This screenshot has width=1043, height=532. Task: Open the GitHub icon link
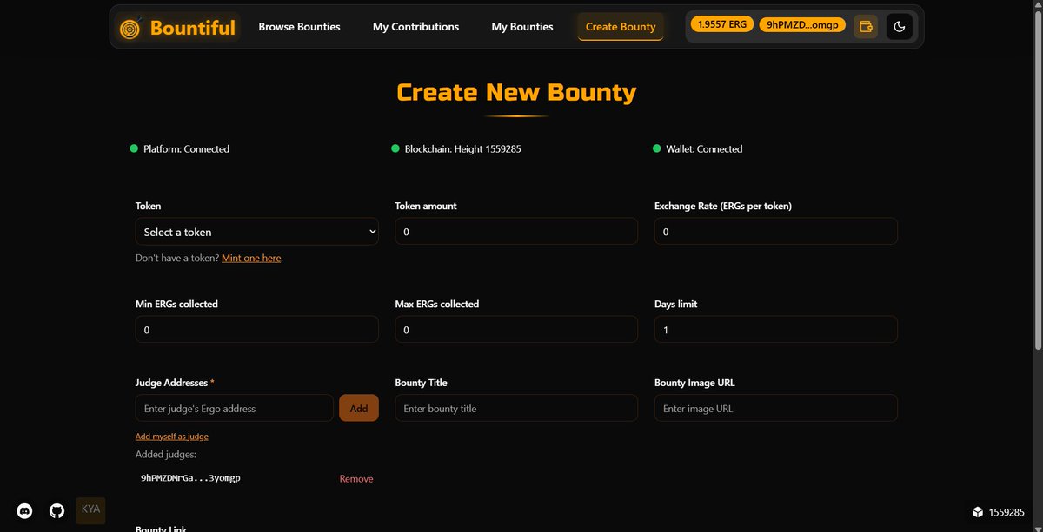[x=56, y=511]
